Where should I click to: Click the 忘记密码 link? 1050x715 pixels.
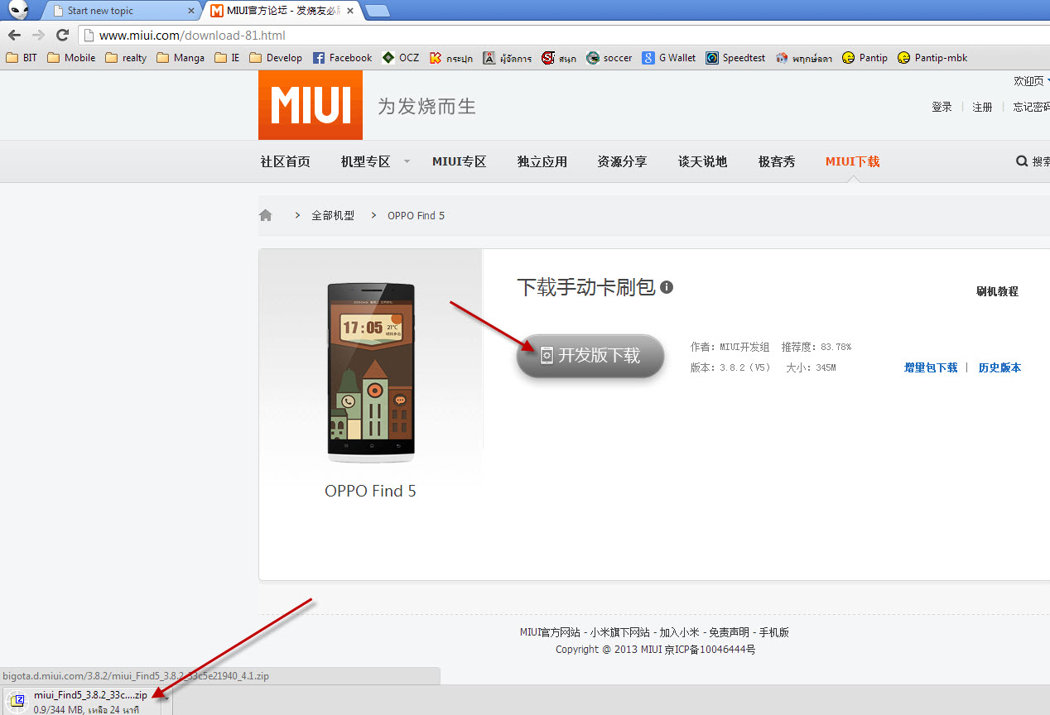point(1031,107)
